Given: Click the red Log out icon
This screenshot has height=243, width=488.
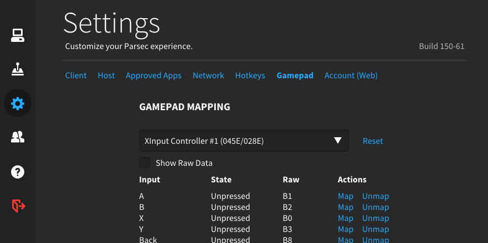Looking at the screenshot, I should [x=18, y=206].
